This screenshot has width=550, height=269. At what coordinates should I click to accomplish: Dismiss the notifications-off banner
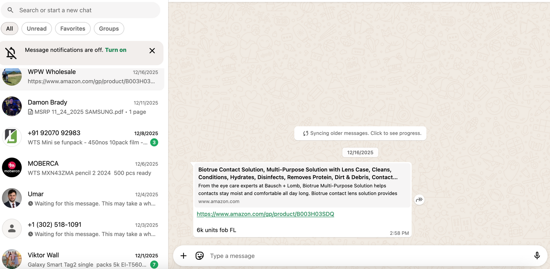click(152, 51)
